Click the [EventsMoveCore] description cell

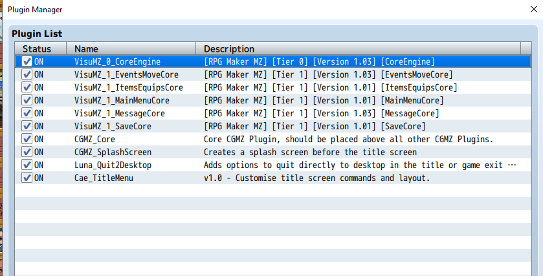pos(328,74)
